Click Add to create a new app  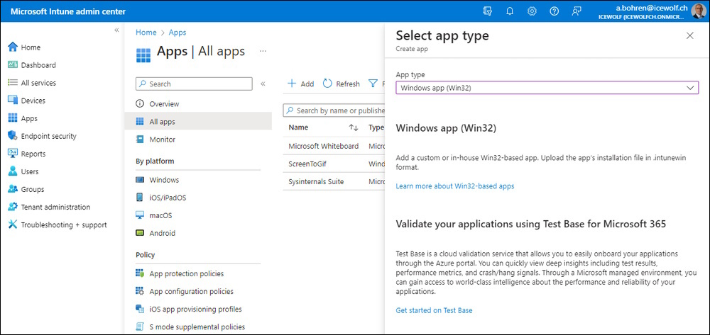(x=301, y=84)
